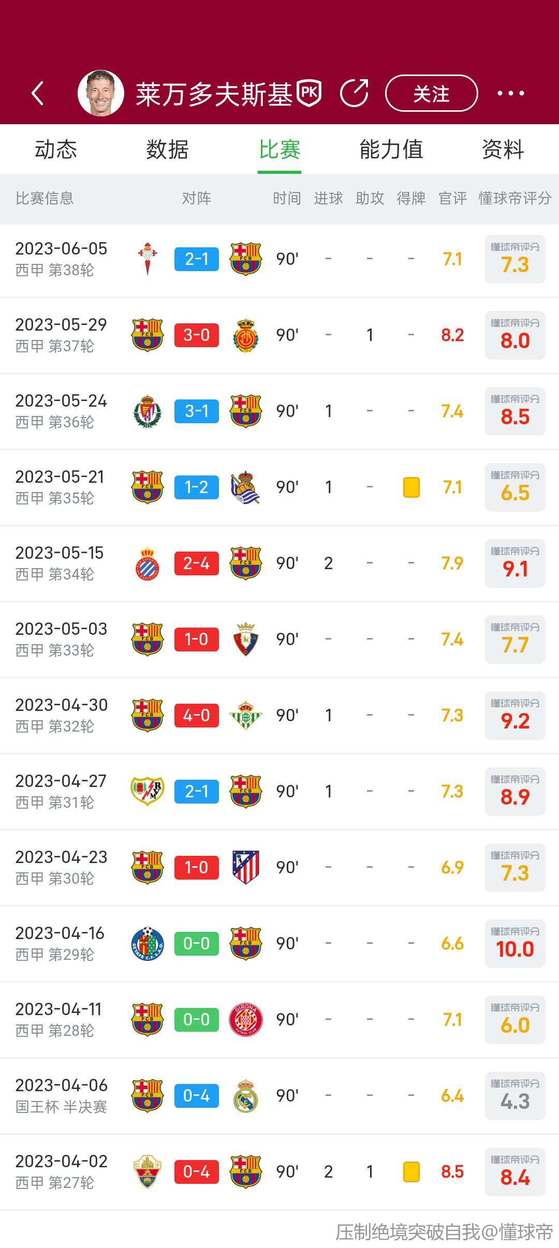Screen dimensions: 559x1248
Task: Tap Atlético Madrid crest in round 30
Action: click(x=246, y=867)
